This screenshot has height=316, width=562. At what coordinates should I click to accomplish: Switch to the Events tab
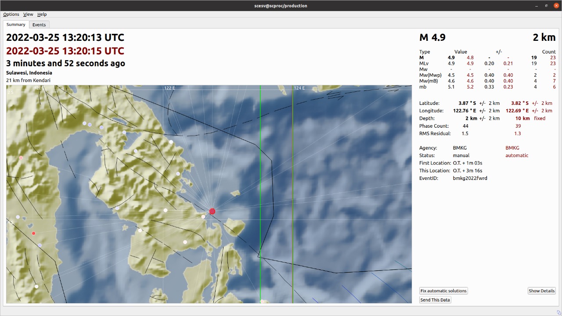[x=39, y=25]
